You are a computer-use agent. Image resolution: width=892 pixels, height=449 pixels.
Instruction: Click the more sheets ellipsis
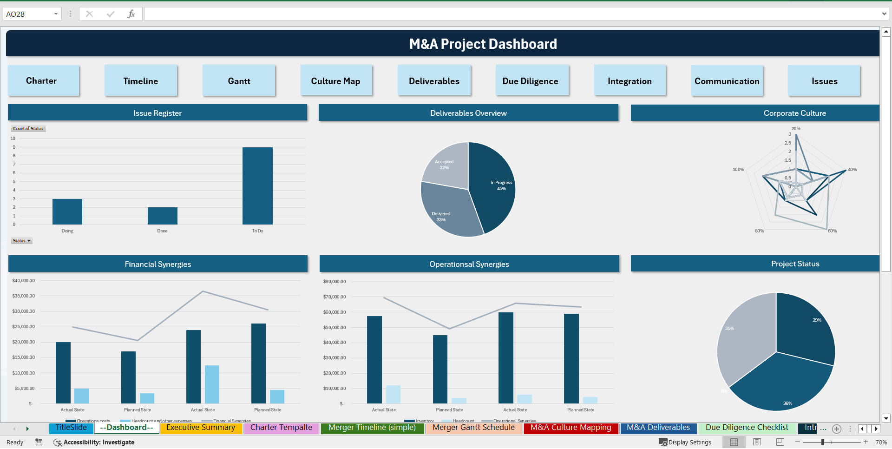(x=823, y=428)
